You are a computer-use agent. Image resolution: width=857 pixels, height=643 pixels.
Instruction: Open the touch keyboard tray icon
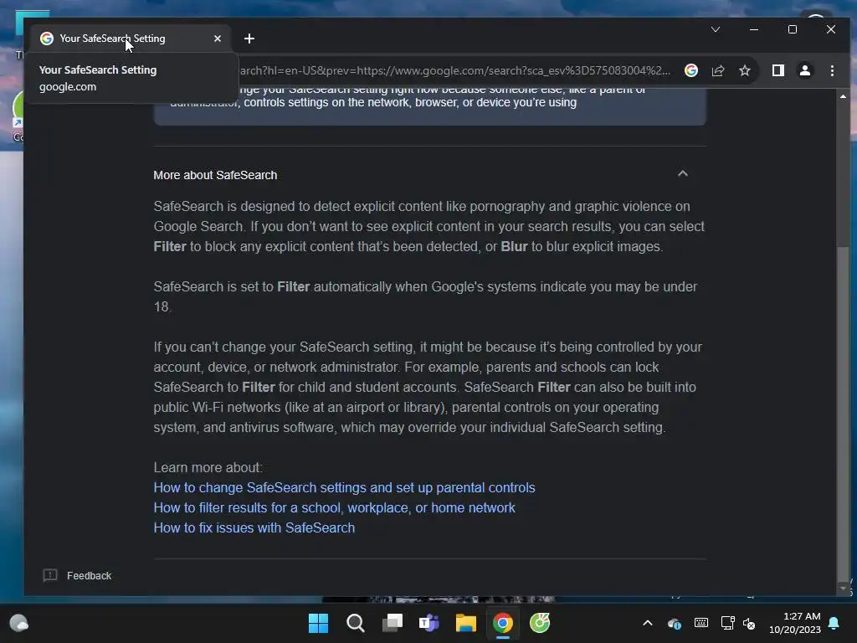point(701,623)
